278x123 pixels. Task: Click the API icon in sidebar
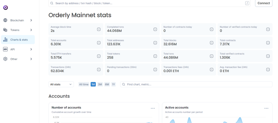click(x=5, y=49)
